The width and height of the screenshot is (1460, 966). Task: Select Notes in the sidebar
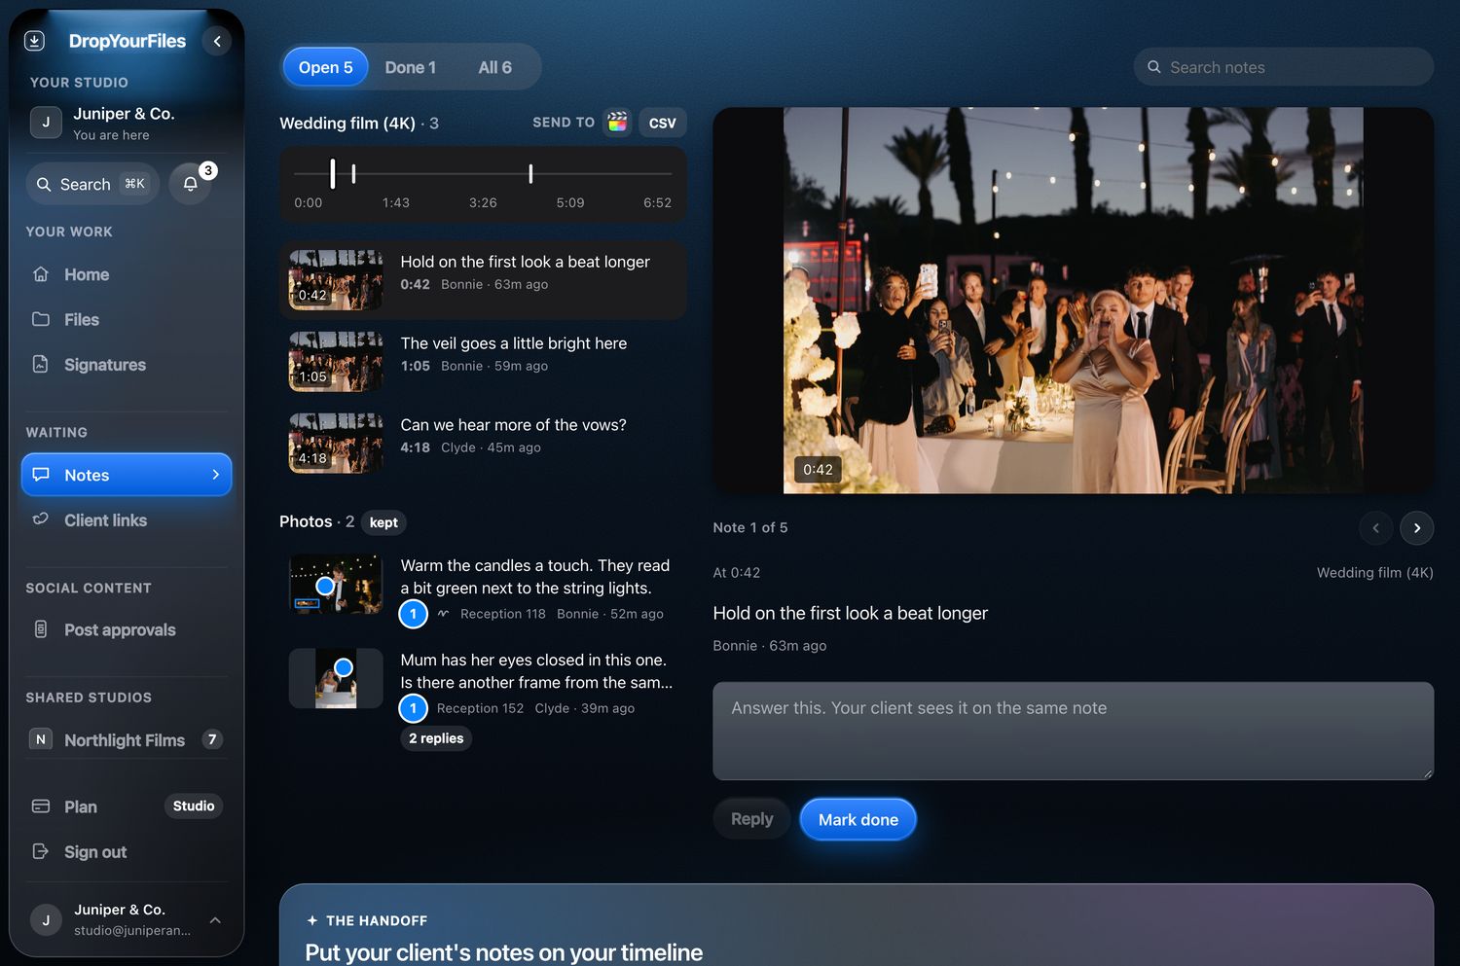tap(127, 475)
